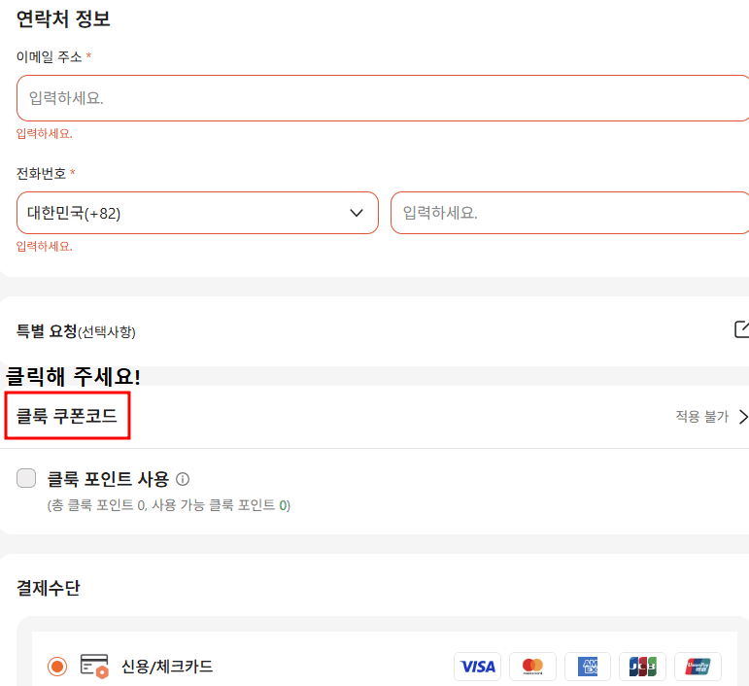Click the 클룩 포인트 사용 label text
This screenshot has height=686, width=749.
click(x=108, y=479)
